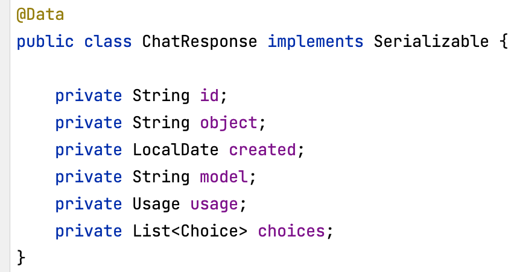Image resolution: width=511 pixels, height=272 pixels.
Task: Click the Choice generic type
Action: point(209,231)
